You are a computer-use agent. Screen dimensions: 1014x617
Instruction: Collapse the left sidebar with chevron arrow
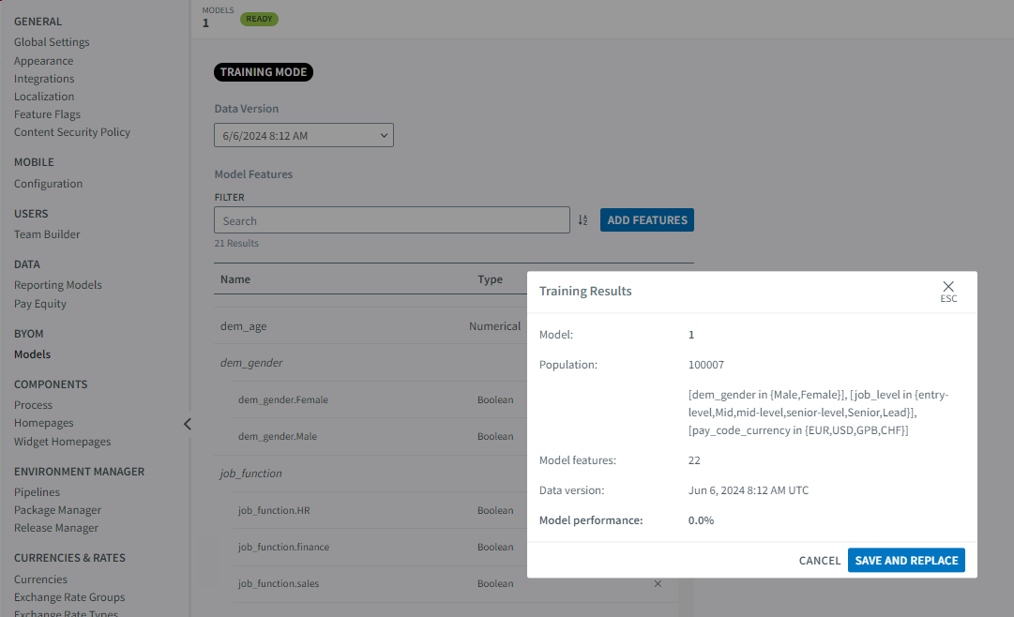(x=187, y=424)
